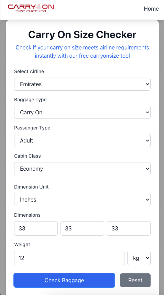Click the Weight input showing 12
This screenshot has width=164, height=295.
[69, 258]
